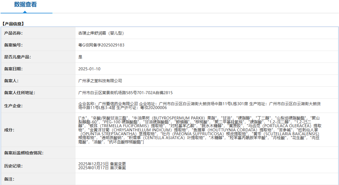
Task: Click the ingredient list text block
Action: click(200, 130)
